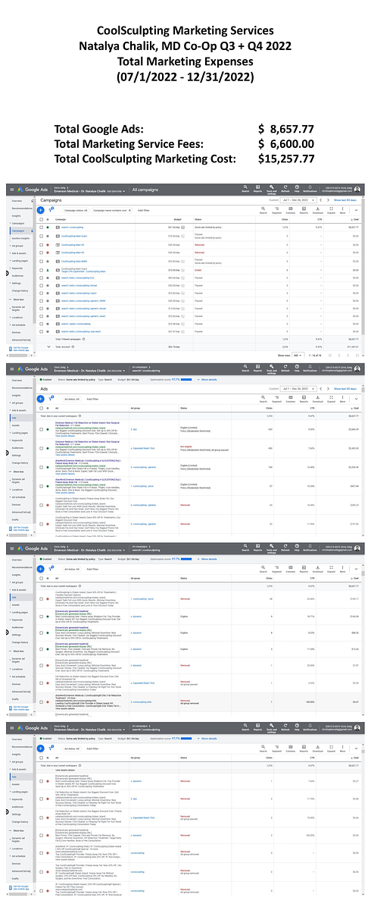Click Download icon above the Campaign table
371x910 pixels.
click(x=318, y=211)
